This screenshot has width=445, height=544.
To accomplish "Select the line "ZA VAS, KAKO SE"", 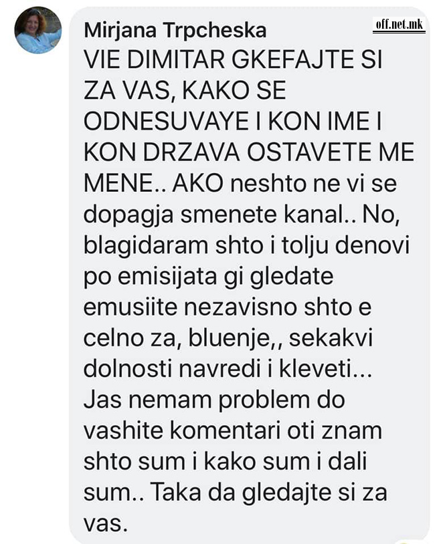I will [185, 90].
